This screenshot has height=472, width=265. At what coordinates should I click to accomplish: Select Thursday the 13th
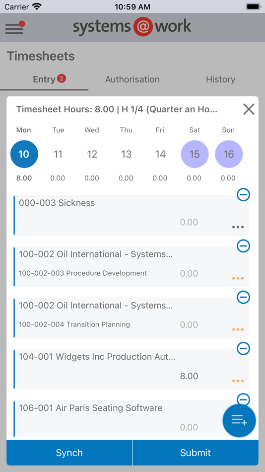(126, 154)
